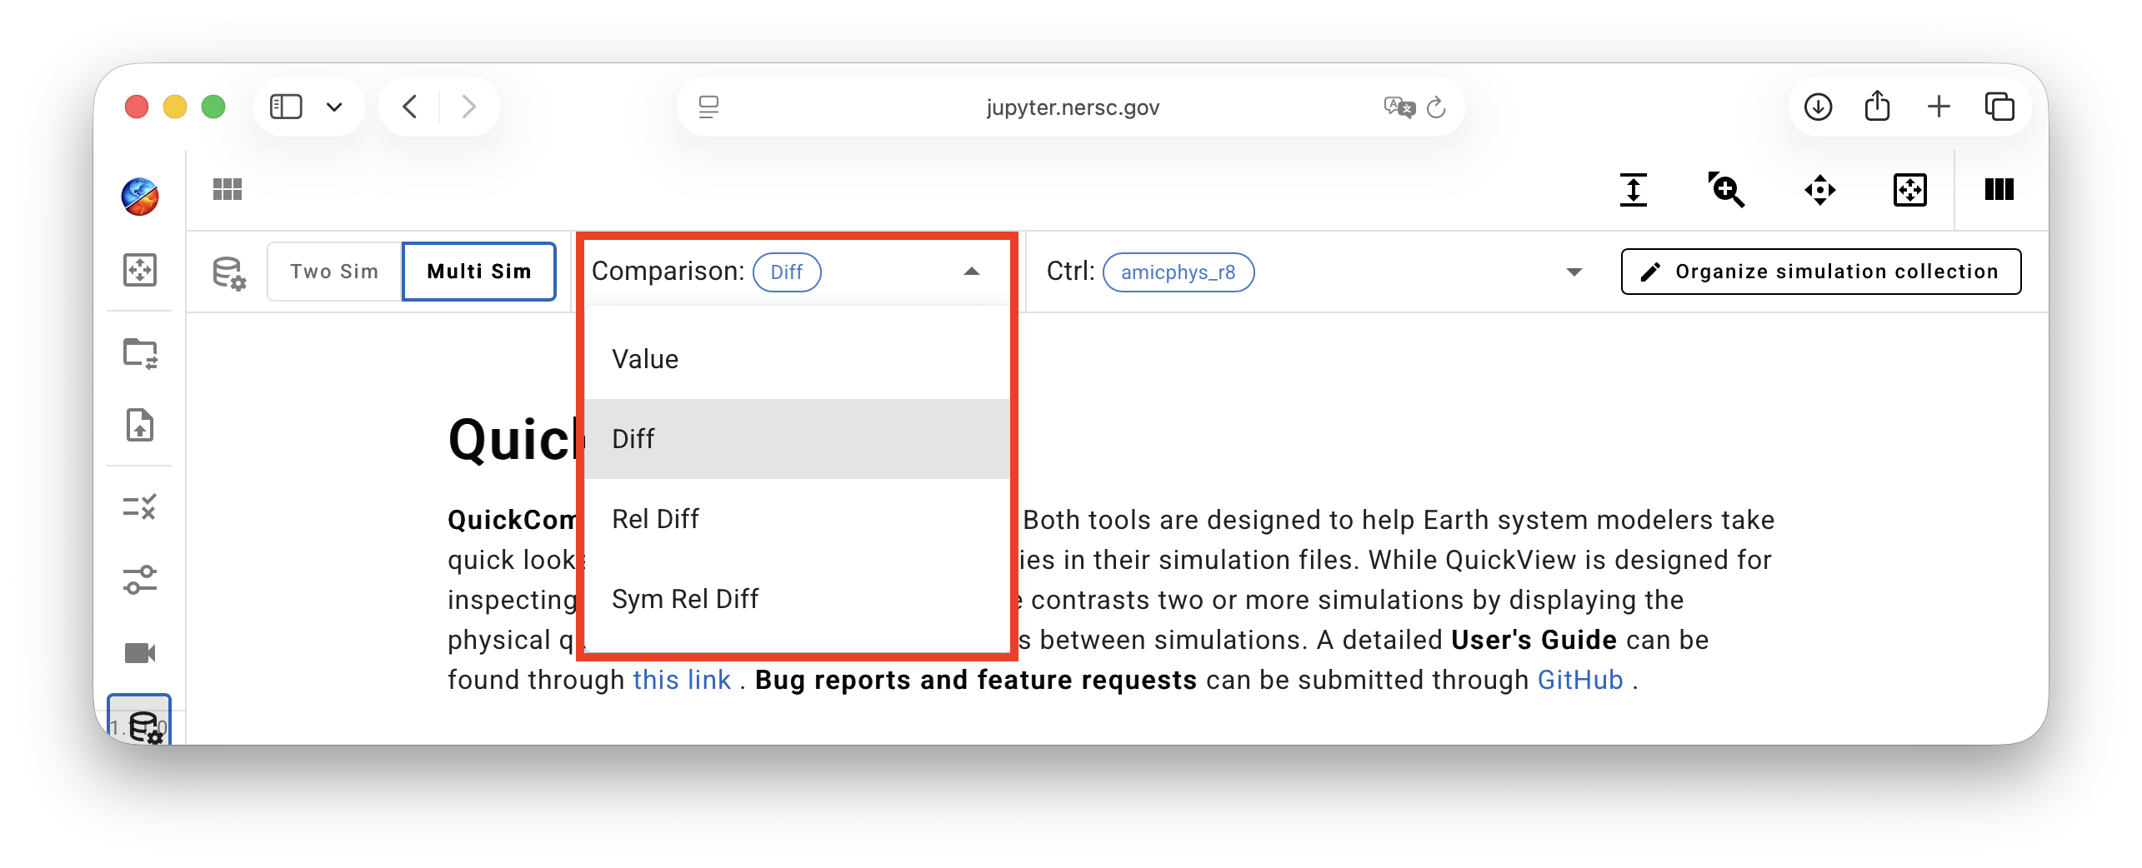Toggle the three-column layout icon

click(1999, 190)
